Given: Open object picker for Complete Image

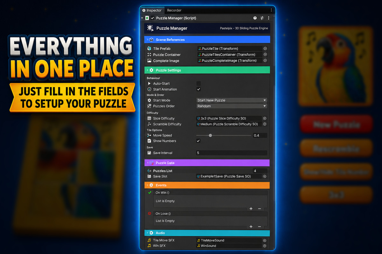Looking at the screenshot, I should 265,61.
